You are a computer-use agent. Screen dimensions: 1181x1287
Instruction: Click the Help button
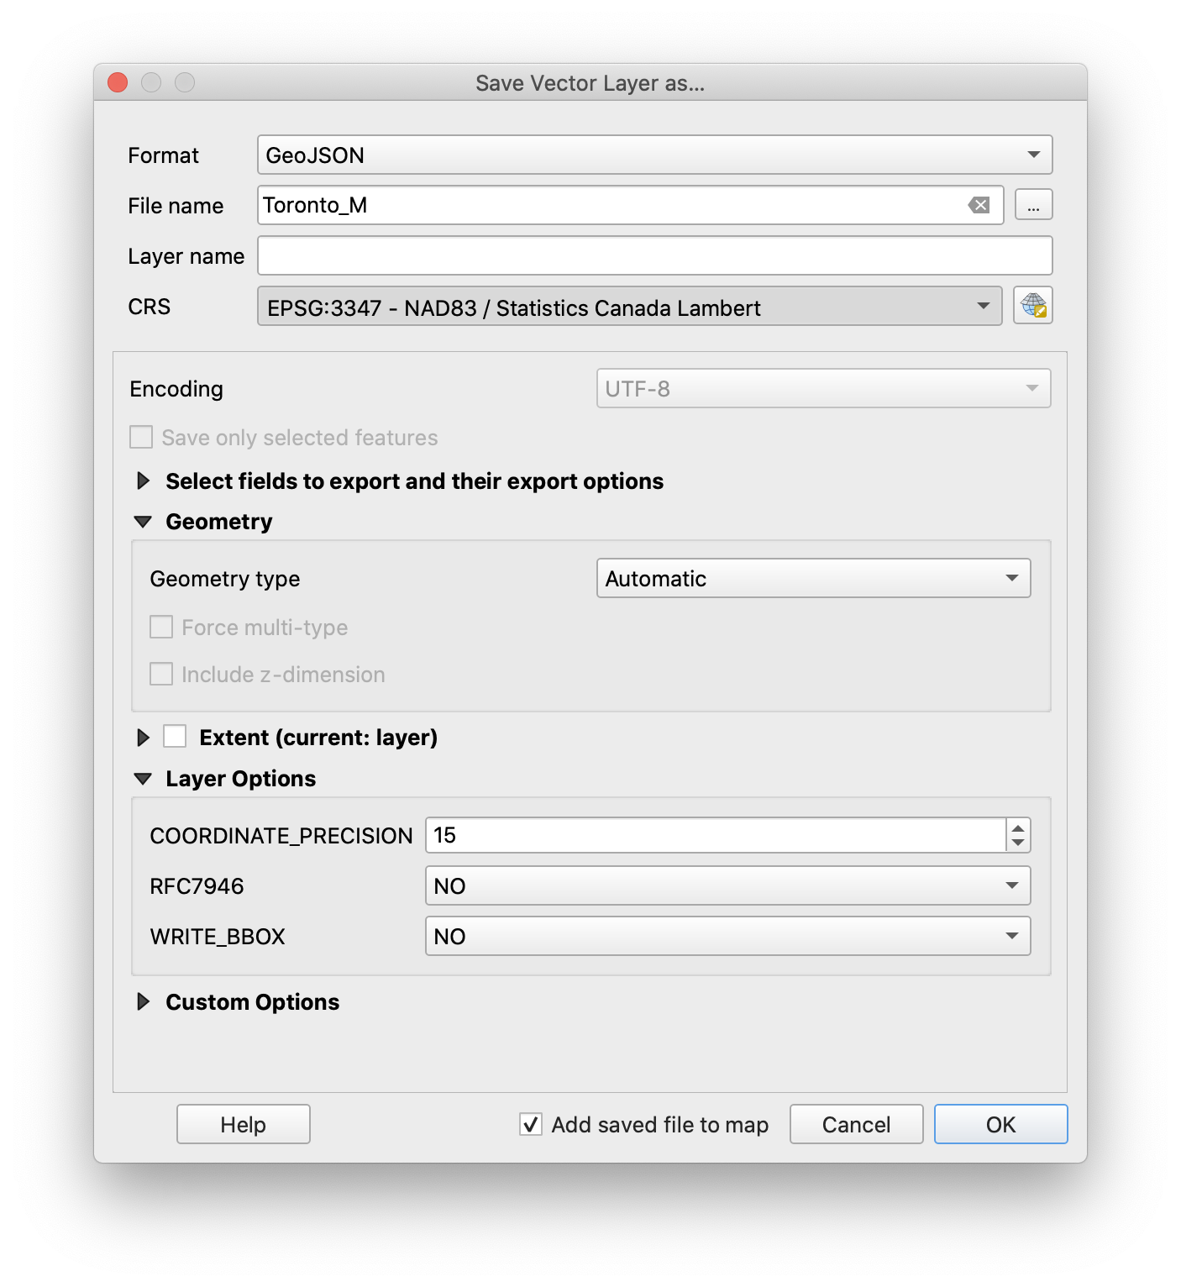244,1124
